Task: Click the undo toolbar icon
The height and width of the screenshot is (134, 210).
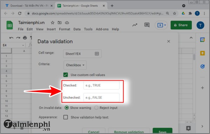Action: 12,38
